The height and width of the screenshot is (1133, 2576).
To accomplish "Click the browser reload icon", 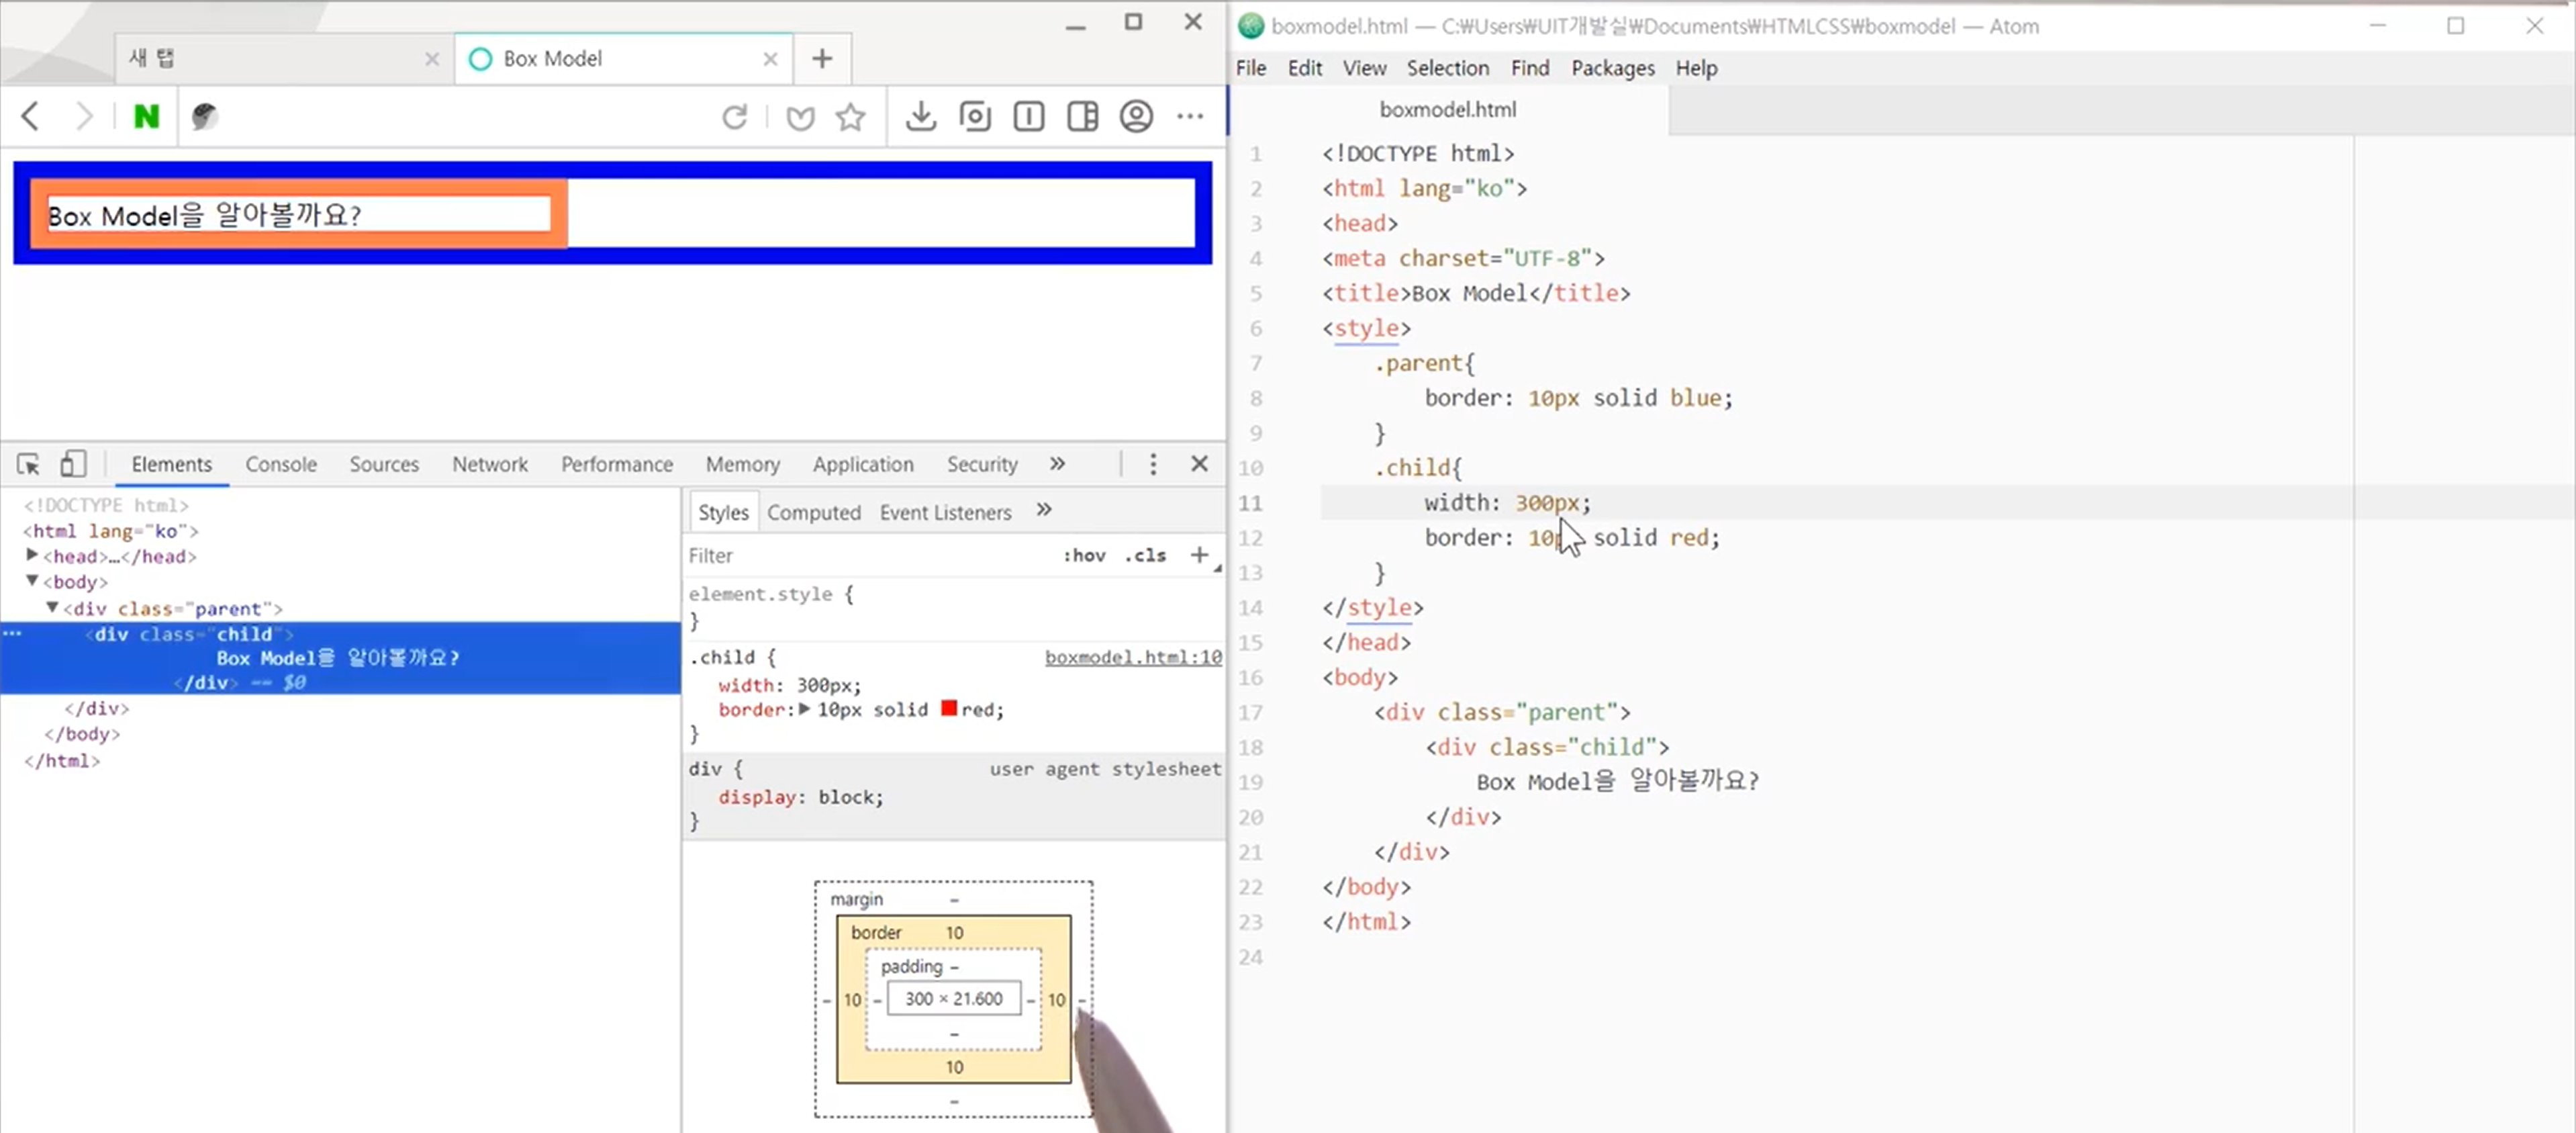I will click(x=735, y=117).
